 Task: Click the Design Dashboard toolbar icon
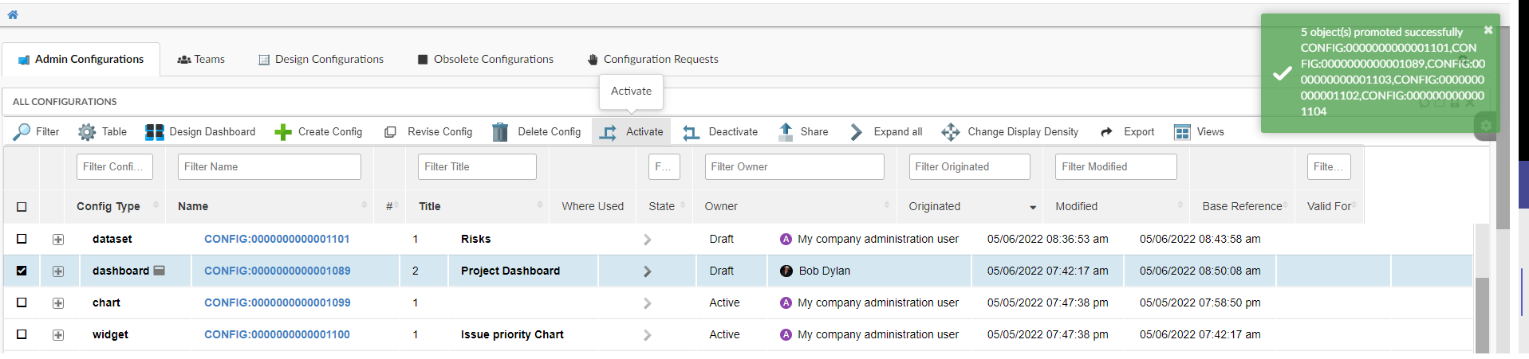pyautogui.click(x=155, y=132)
